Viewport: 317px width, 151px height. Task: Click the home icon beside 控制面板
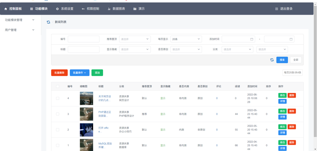coord(6,9)
